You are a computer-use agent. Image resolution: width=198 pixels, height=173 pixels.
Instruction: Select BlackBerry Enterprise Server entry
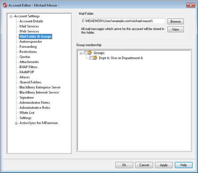point(40,87)
